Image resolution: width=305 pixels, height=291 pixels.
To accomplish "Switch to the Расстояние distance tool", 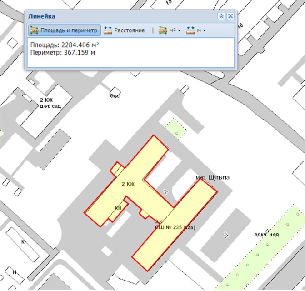I will pyautogui.click(x=124, y=30).
